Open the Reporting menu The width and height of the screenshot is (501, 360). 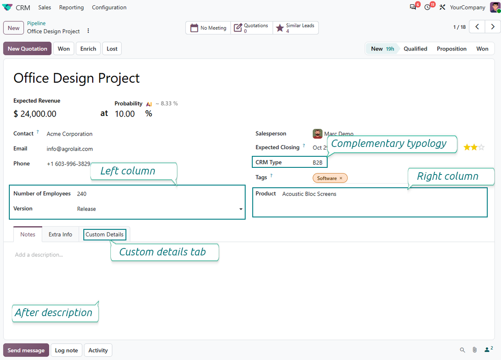71,8
